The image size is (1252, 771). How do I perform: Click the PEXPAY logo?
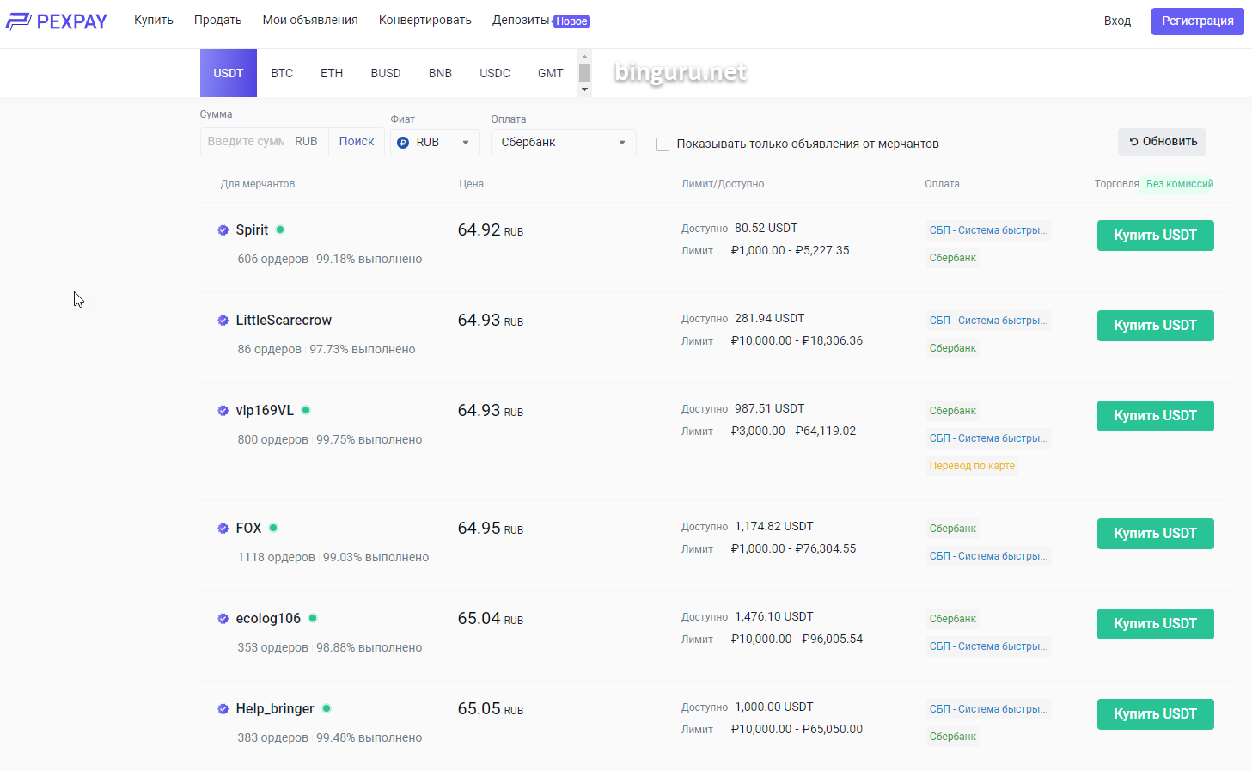tap(57, 21)
